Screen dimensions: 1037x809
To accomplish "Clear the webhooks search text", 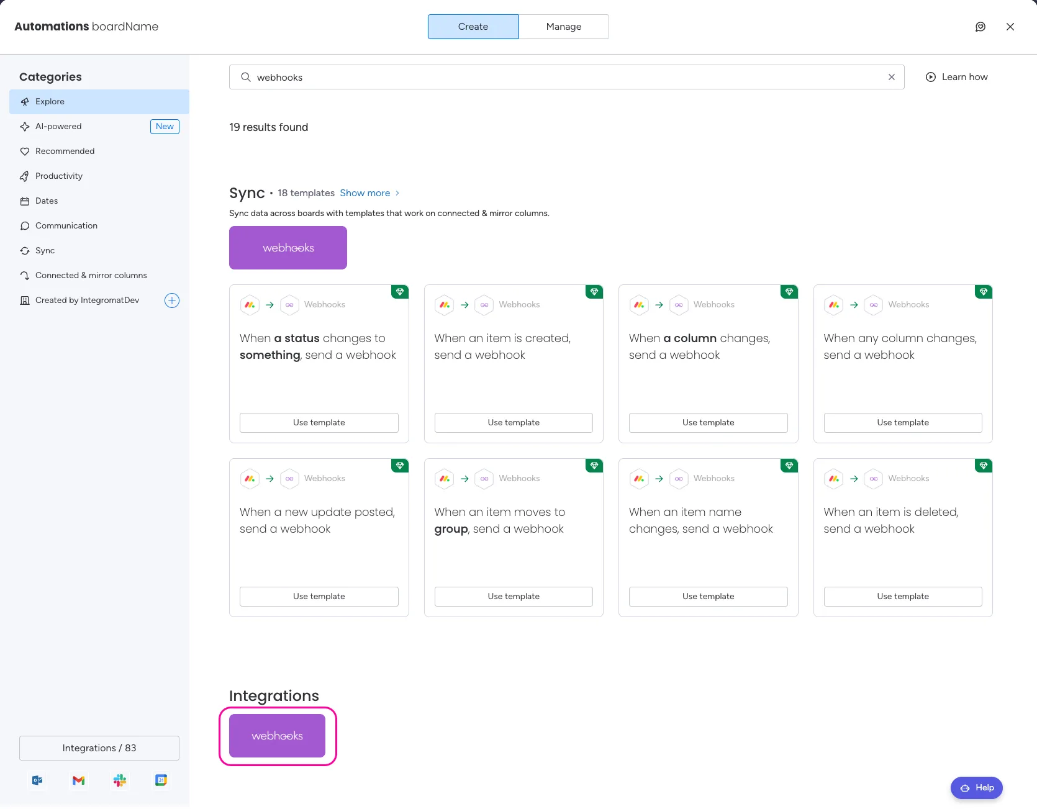I will [892, 77].
